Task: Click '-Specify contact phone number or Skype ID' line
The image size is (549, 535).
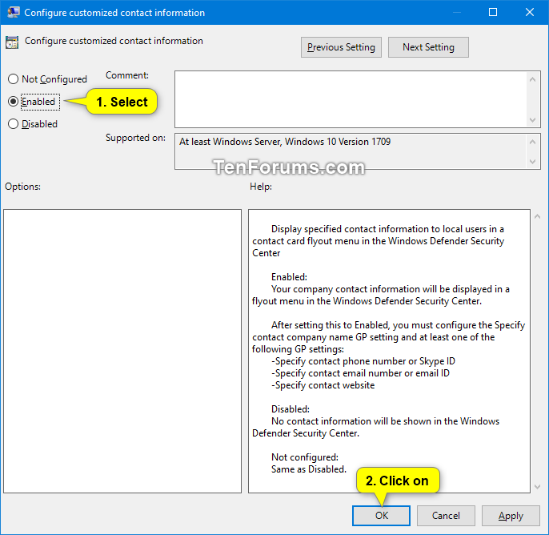Action: click(363, 361)
